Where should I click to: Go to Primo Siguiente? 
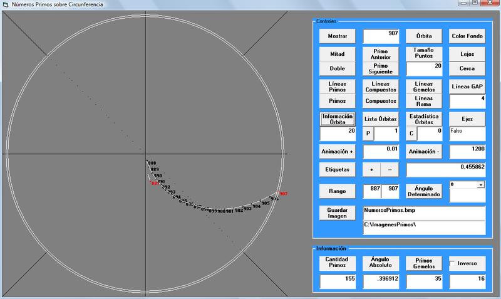point(380,68)
